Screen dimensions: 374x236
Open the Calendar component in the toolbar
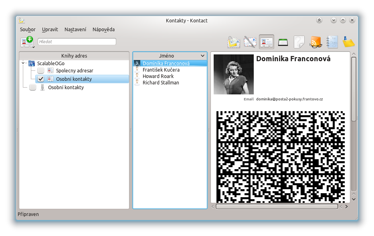pos(283,42)
